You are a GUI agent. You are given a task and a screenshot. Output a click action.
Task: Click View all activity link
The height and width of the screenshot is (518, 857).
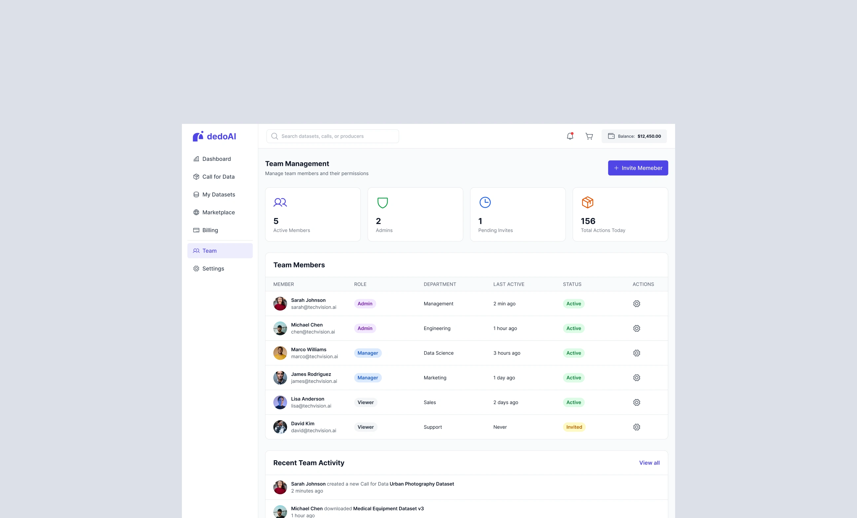click(649, 462)
